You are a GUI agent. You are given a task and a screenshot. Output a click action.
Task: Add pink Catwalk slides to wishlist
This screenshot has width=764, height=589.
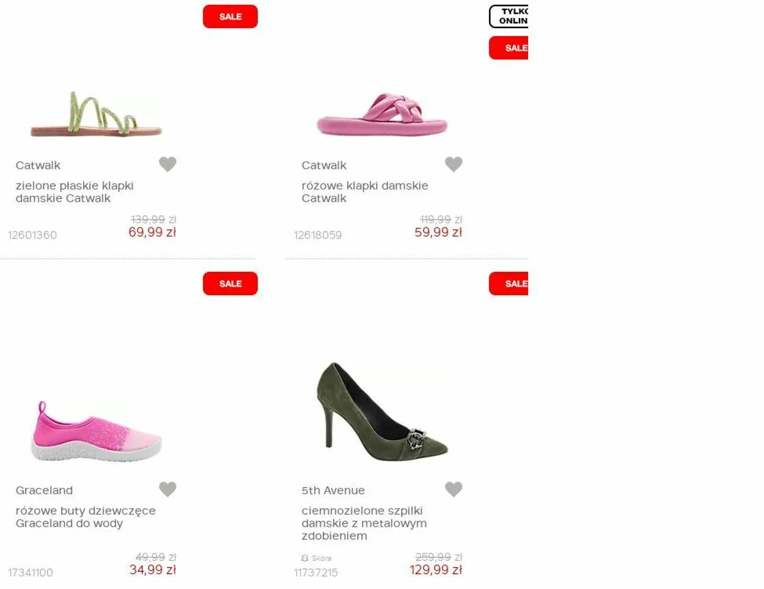click(x=454, y=164)
